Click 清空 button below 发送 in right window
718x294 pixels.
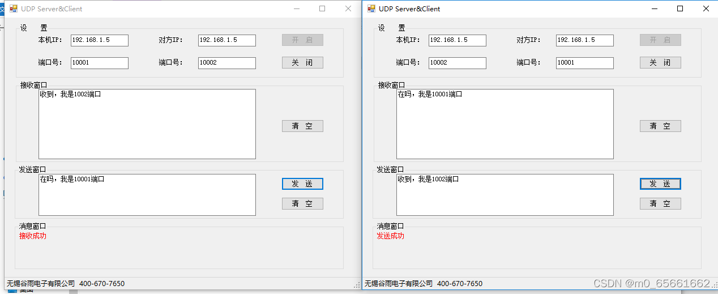660,204
